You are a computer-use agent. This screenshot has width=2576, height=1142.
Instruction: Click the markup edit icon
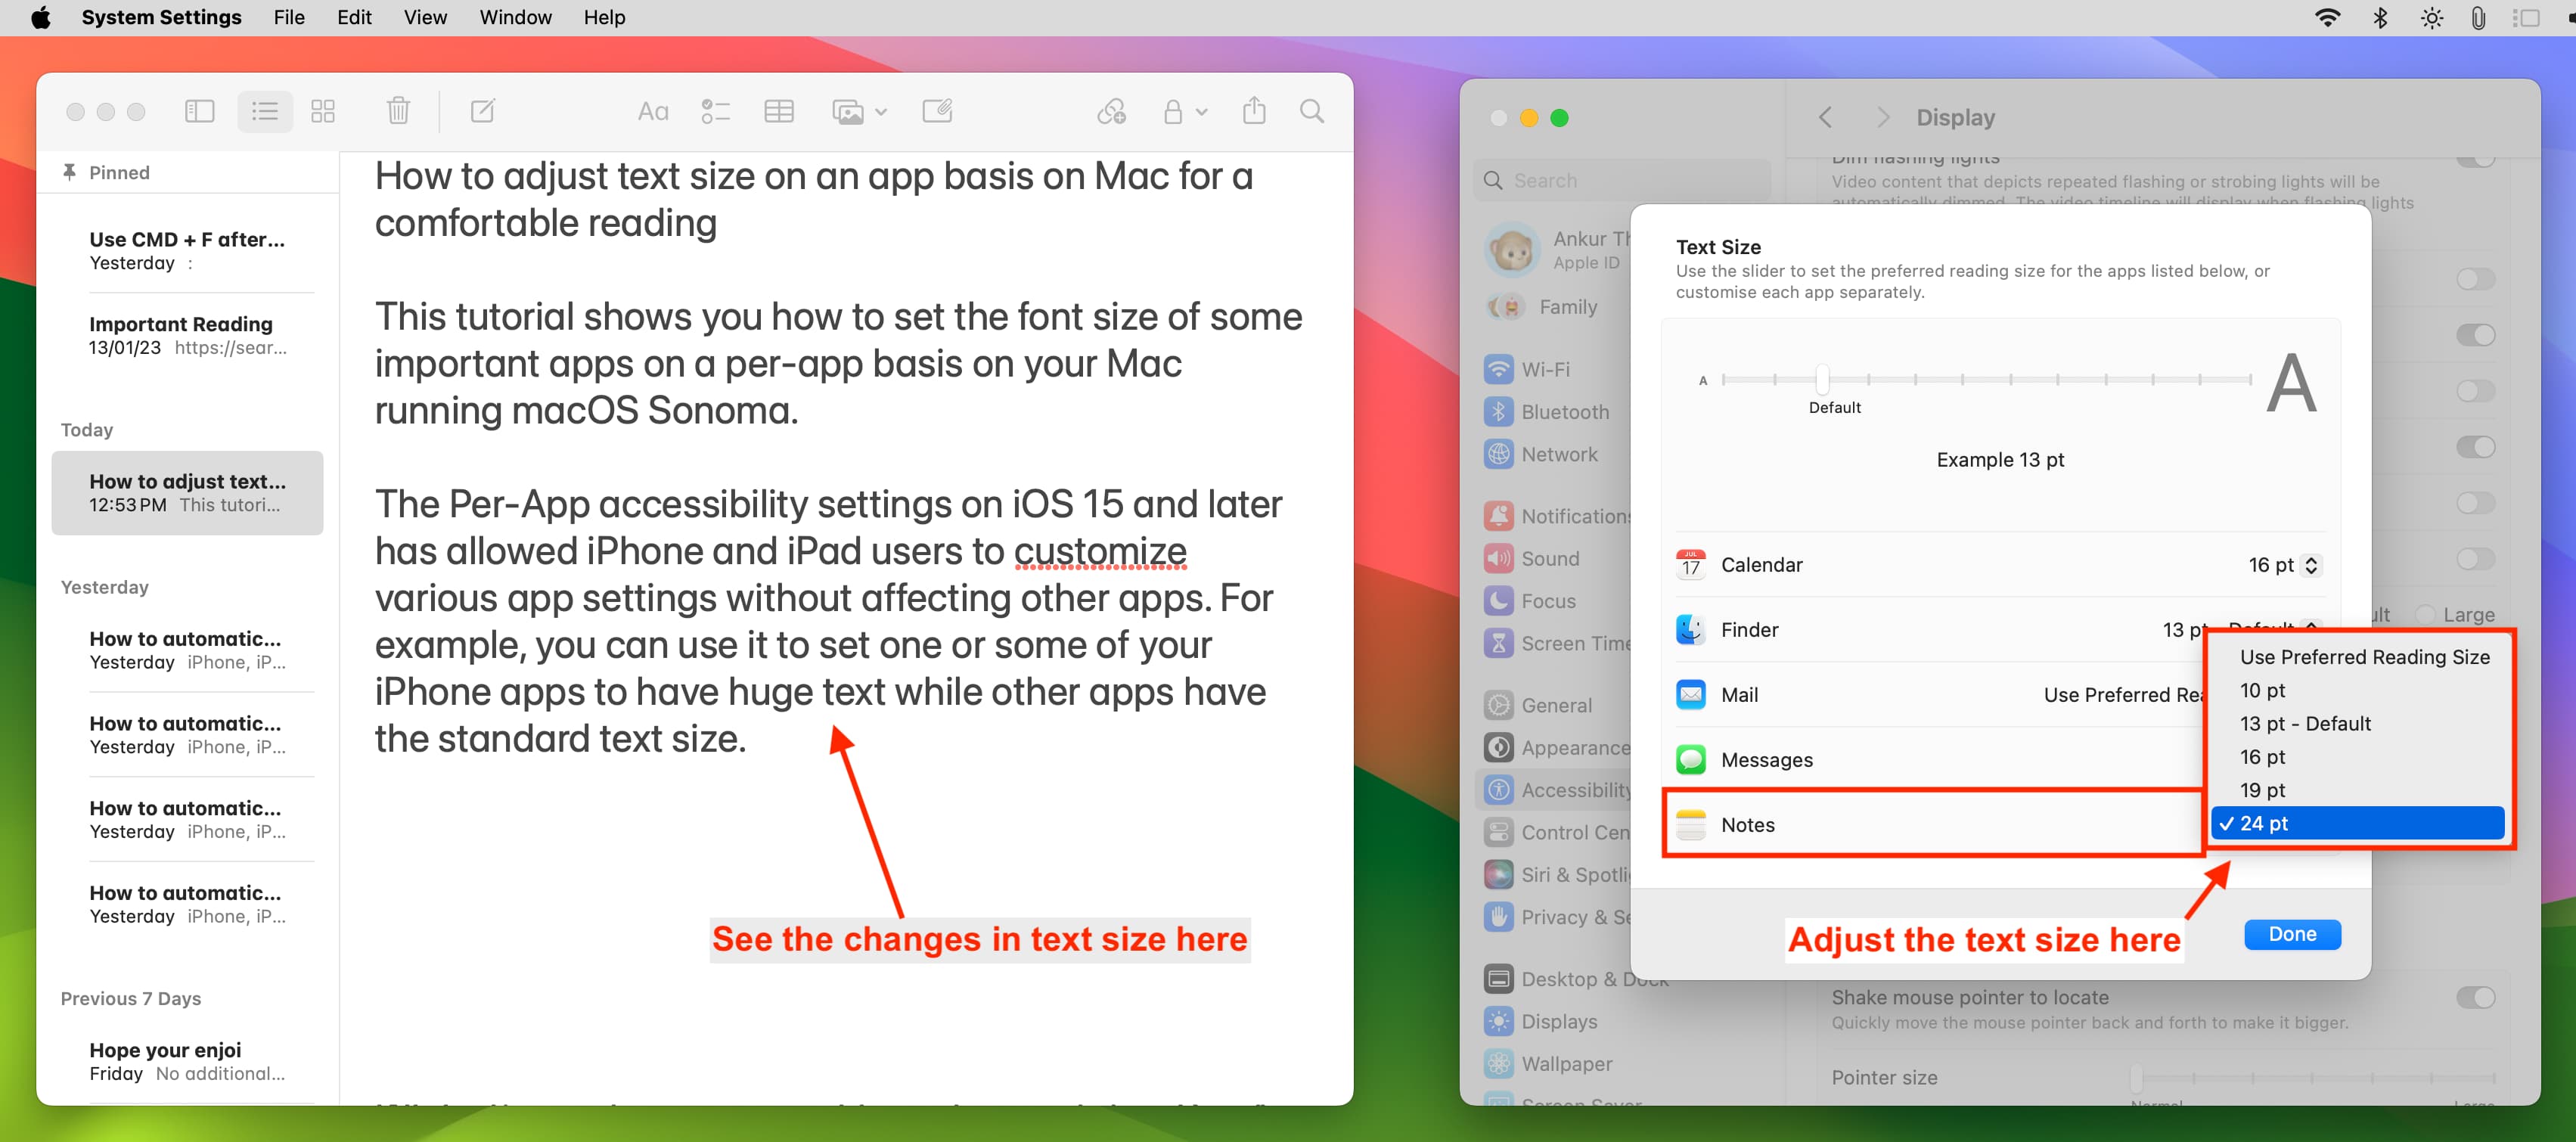tap(937, 111)
